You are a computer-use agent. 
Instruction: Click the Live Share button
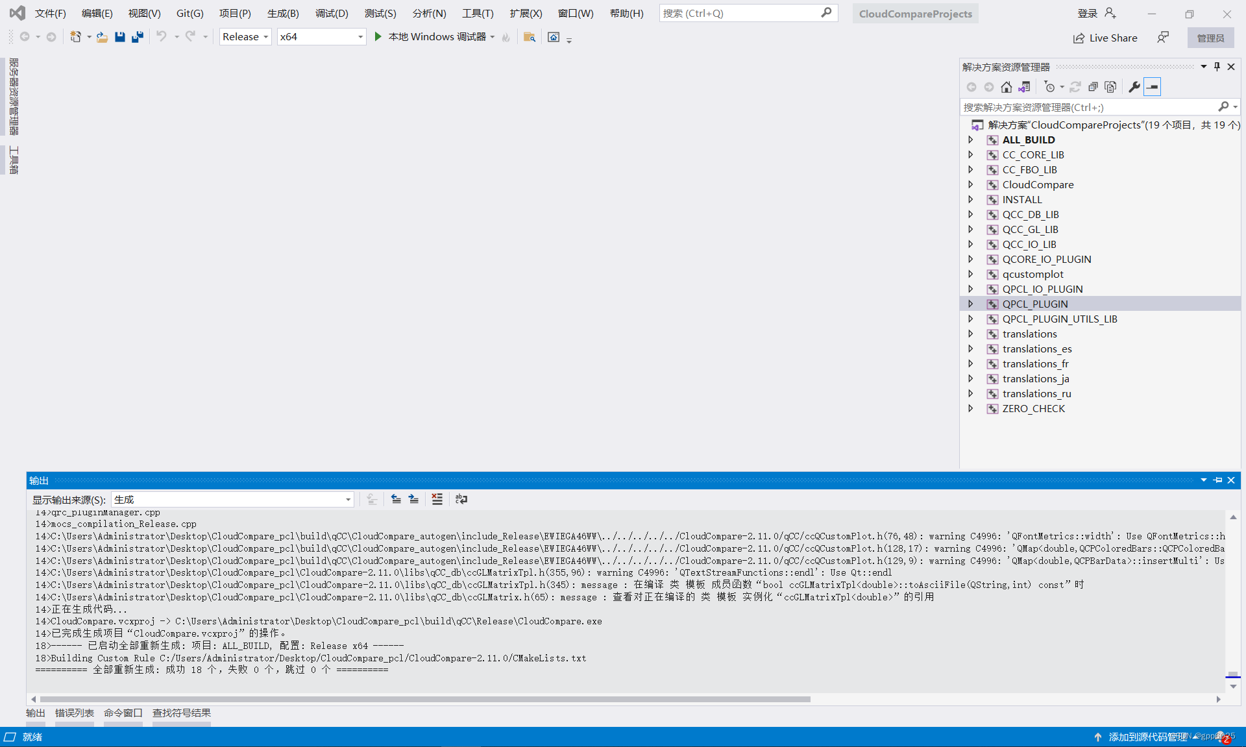point(1105,38)
